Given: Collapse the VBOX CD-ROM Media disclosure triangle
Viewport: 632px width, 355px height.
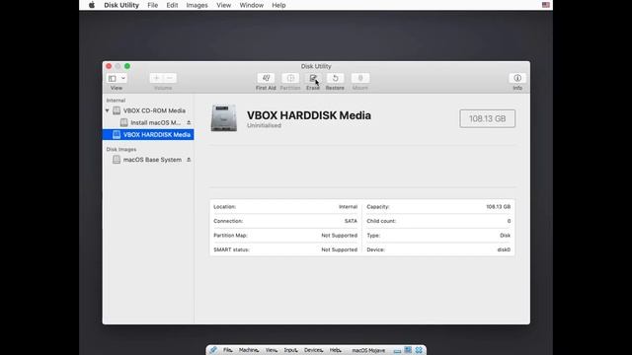Looking at the screenshot, I should coord(108,110).
